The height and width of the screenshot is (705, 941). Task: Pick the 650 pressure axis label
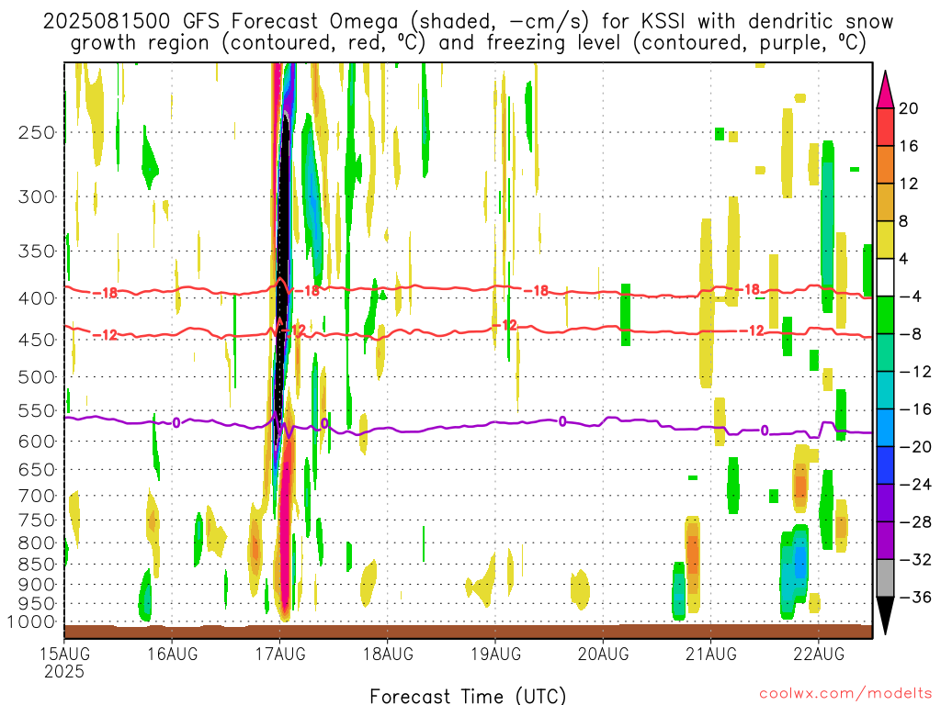(37, 469)
